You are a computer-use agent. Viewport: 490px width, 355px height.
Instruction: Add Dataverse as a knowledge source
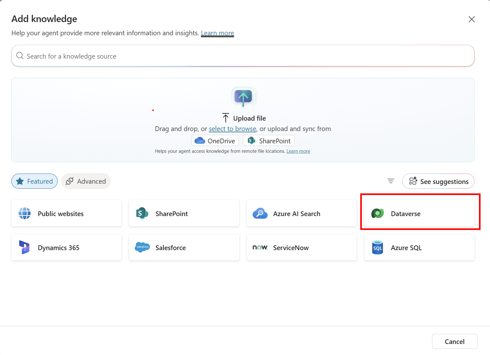point(406,214)
